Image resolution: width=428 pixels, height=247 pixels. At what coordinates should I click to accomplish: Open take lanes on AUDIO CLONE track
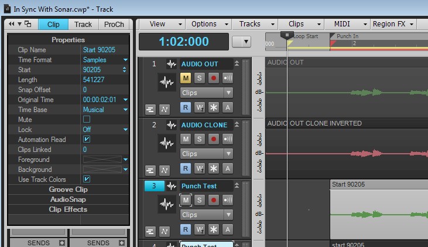click(150, 171)
